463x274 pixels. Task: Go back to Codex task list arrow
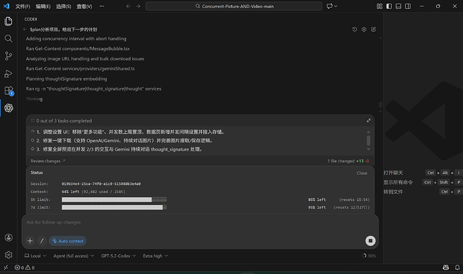coord(25,29)
